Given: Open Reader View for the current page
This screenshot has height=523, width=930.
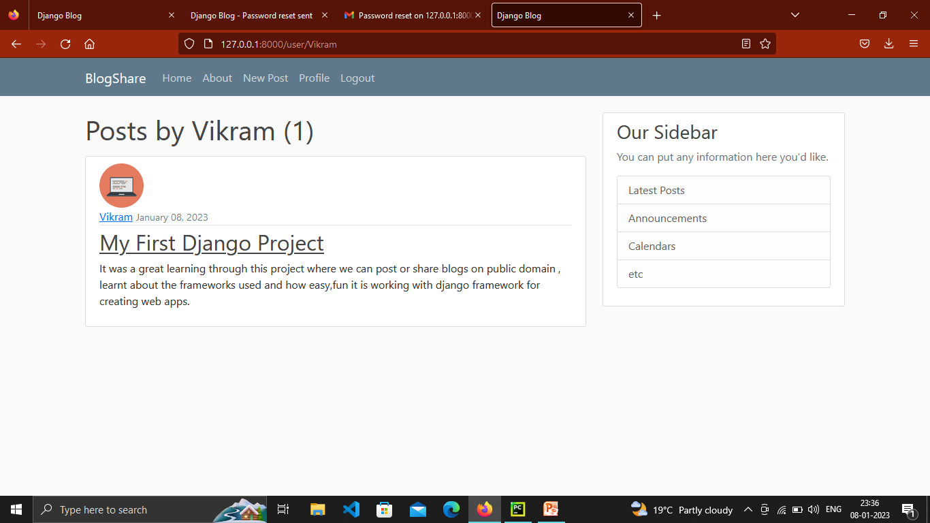Looking at the screenshot, I should point(746,44).
